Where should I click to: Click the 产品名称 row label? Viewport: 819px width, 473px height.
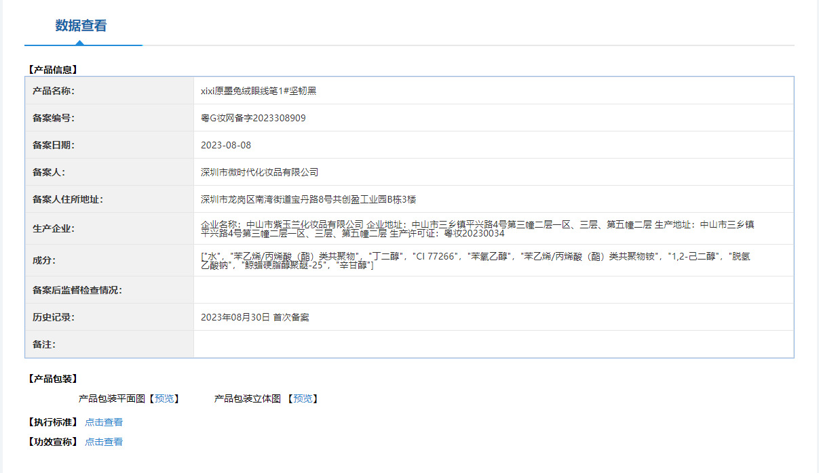click(x=54, y=91)
